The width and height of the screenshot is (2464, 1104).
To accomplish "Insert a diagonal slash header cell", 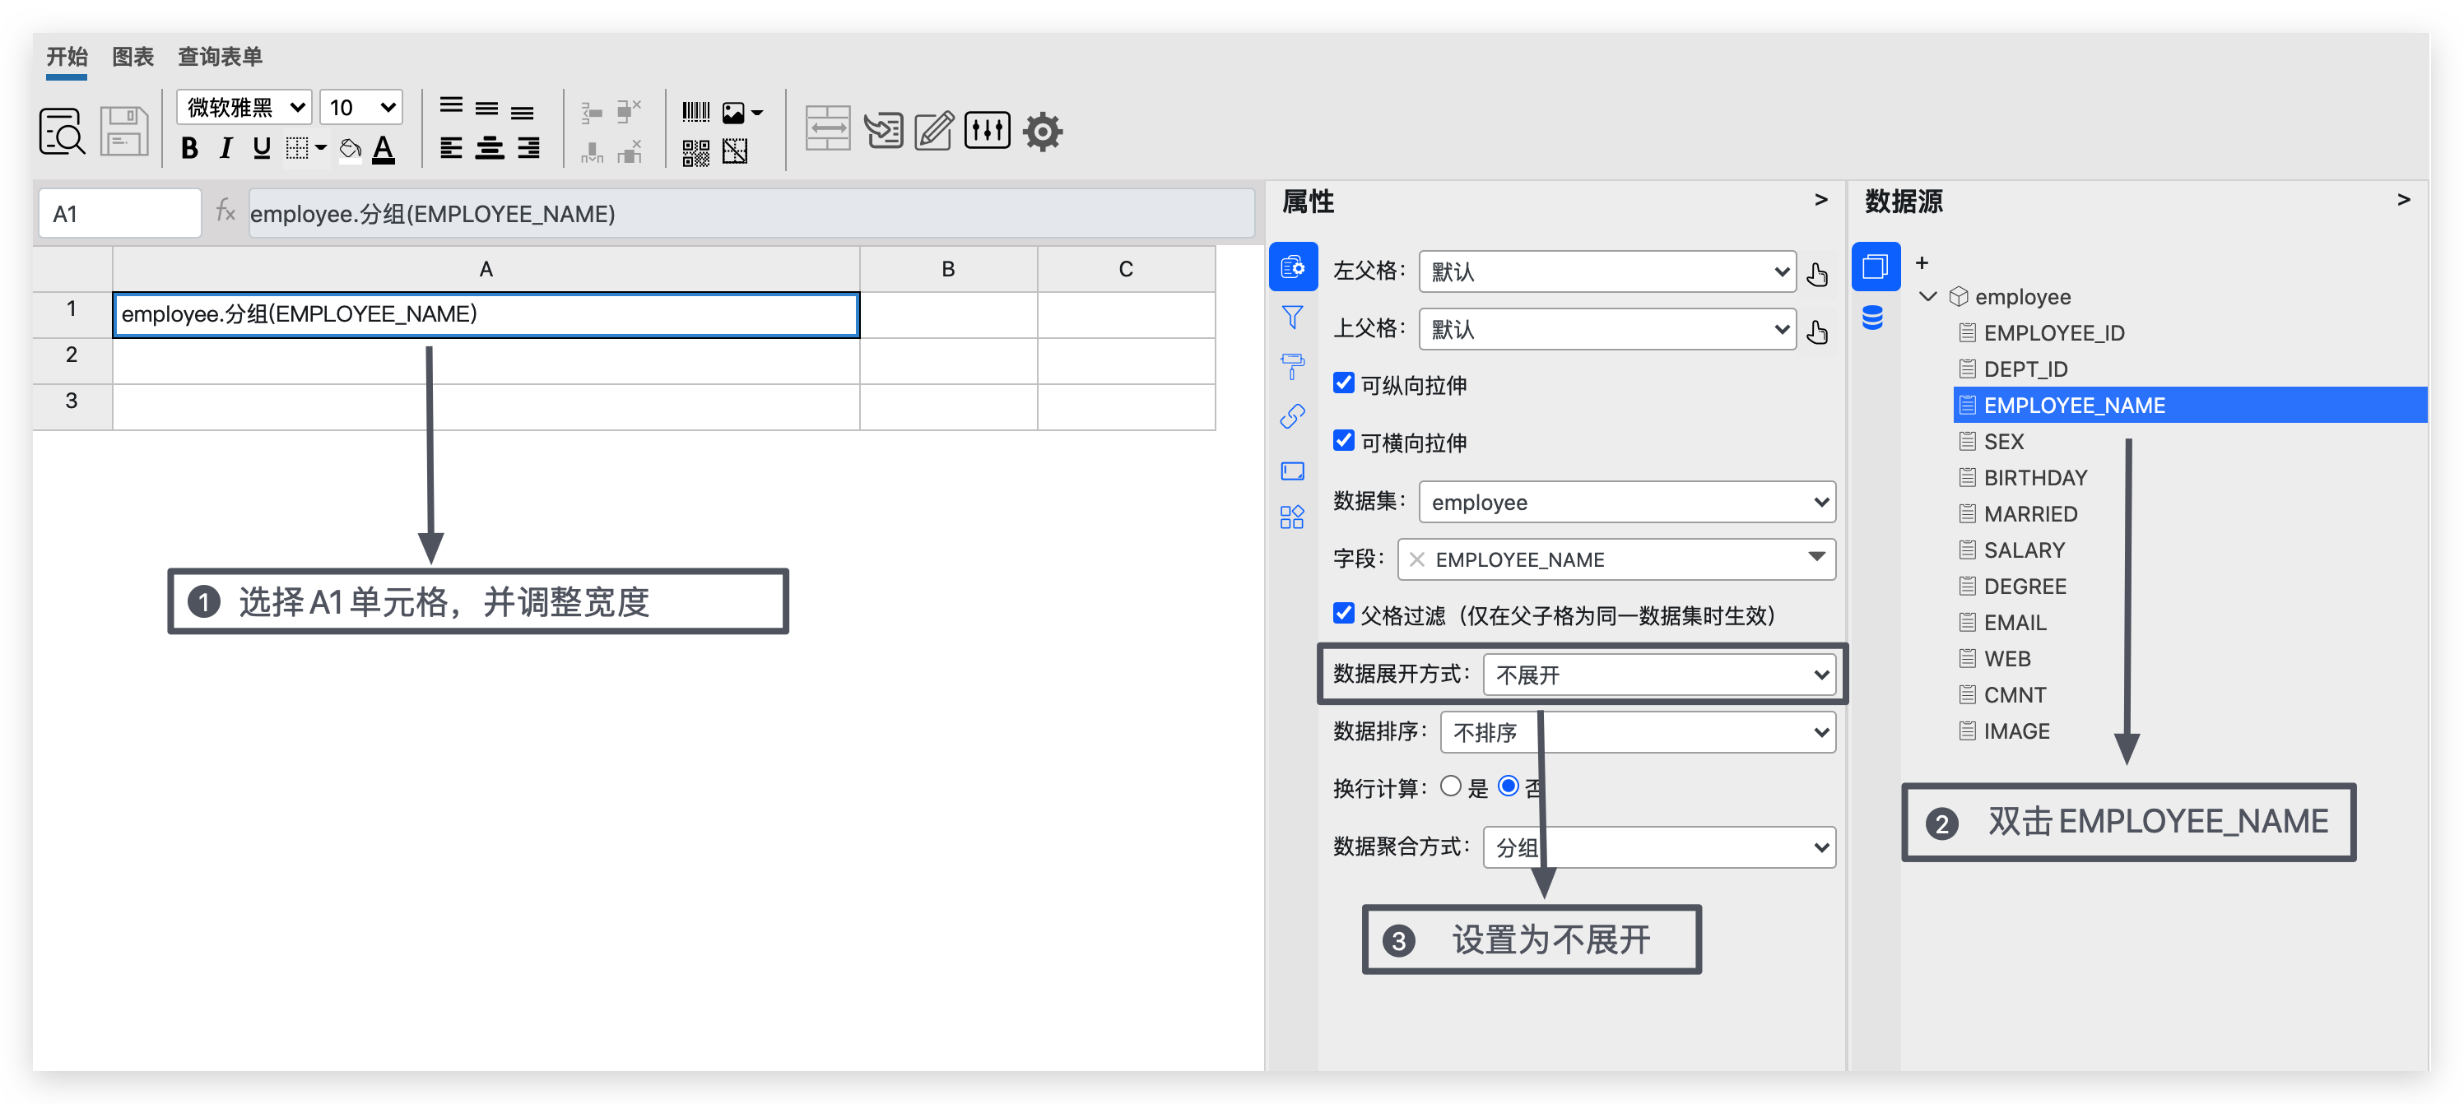I will tap(735, 151).
